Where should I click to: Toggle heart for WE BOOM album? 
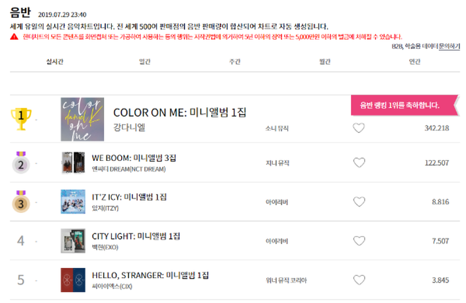359,163
